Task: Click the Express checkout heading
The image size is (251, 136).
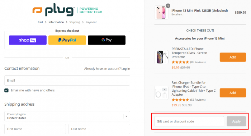Action: click(x=67, y=31)
